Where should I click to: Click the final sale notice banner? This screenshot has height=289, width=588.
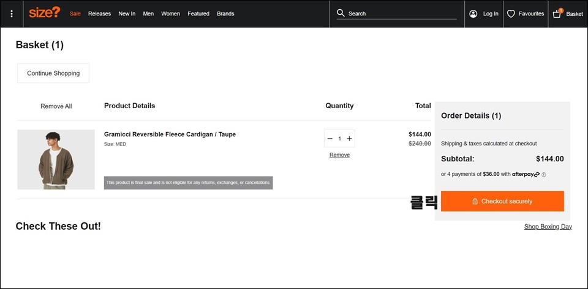point(188,183)
